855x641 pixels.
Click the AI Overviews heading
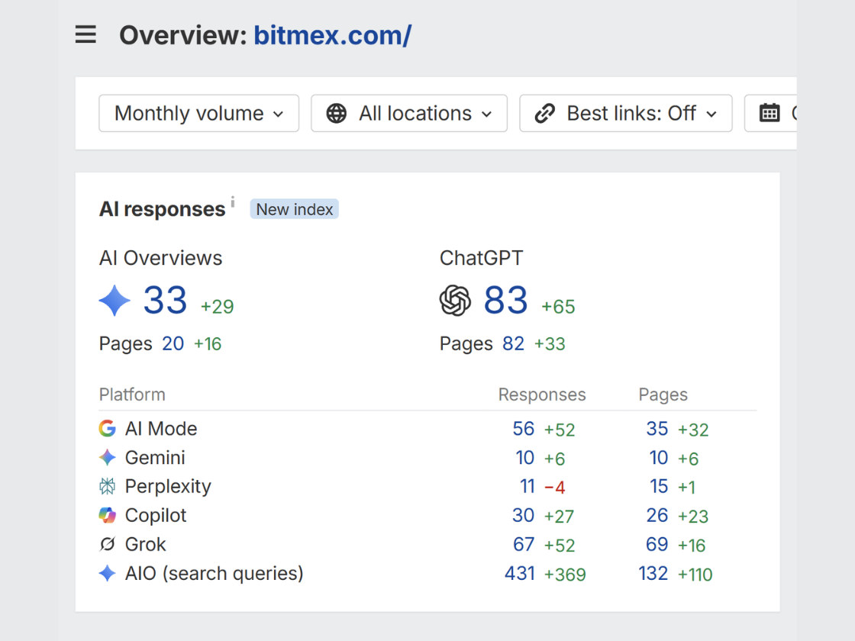click(x=160, y=258)
